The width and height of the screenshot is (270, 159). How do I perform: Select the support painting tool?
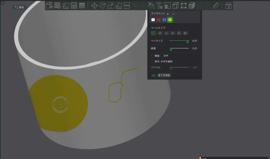[167, 6]
